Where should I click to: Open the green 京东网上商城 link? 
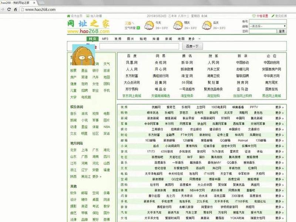132,96
